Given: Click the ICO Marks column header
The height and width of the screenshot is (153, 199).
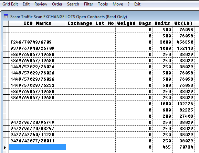Looking at the screenshot, I should [38, 23].
